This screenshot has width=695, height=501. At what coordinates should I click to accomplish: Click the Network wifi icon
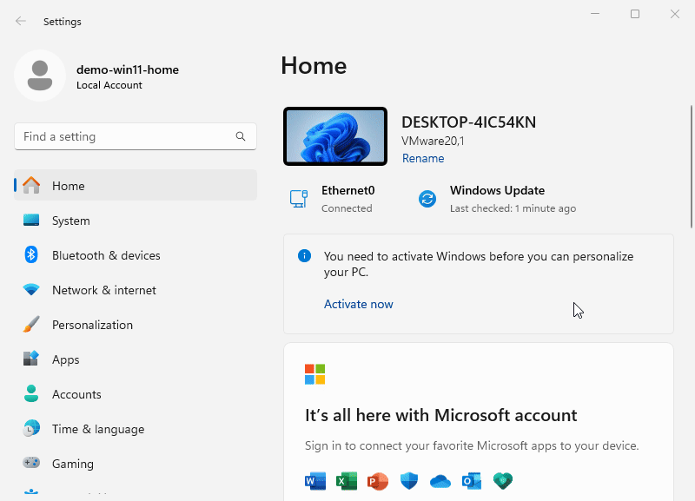point(31,290)
